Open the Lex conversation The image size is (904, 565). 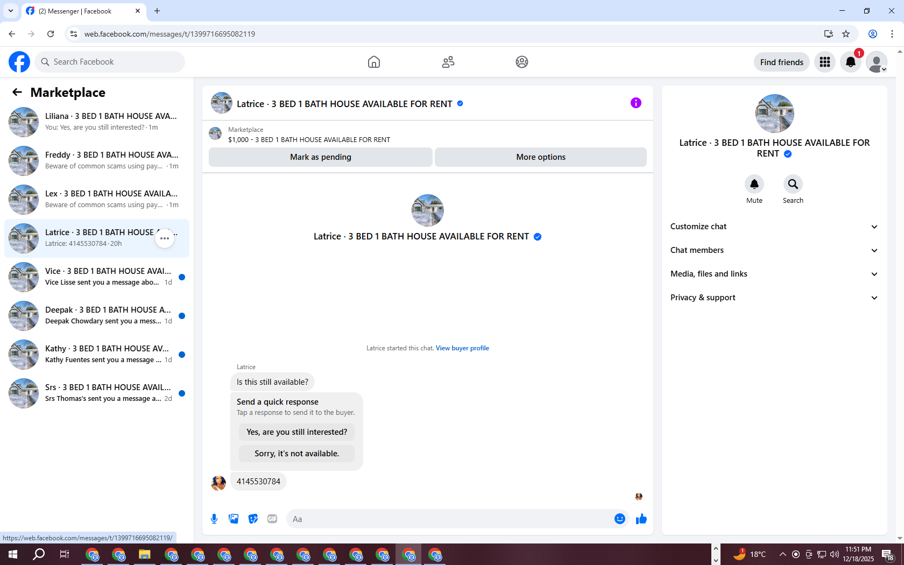97,199
